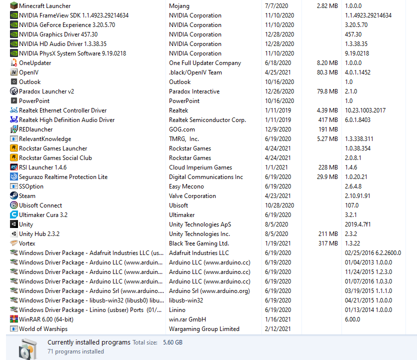Image resolution: width=417 pixels, height=360 pixels.
Task: Click the OpenIV program icon
Action: coord(14,72)
